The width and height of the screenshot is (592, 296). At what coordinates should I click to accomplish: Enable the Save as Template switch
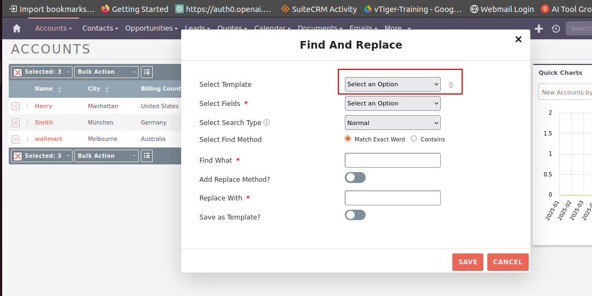tap(355, 215)
